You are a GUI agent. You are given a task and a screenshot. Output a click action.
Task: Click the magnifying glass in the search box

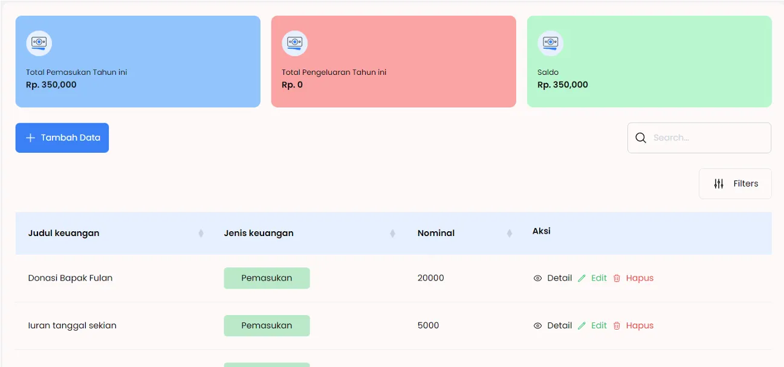coord(641,138)
